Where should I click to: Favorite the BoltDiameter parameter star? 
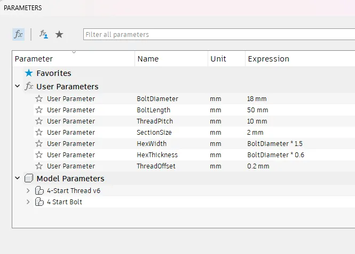[x=39, y=98]
